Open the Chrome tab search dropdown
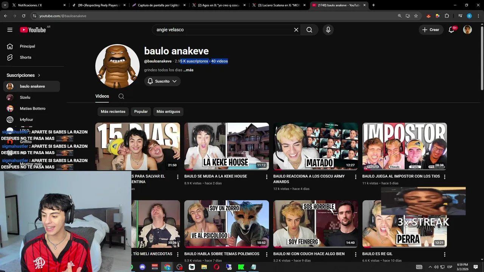 5,5
